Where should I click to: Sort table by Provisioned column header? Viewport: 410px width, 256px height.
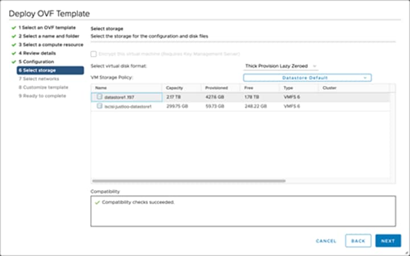[x=216, y=88]
